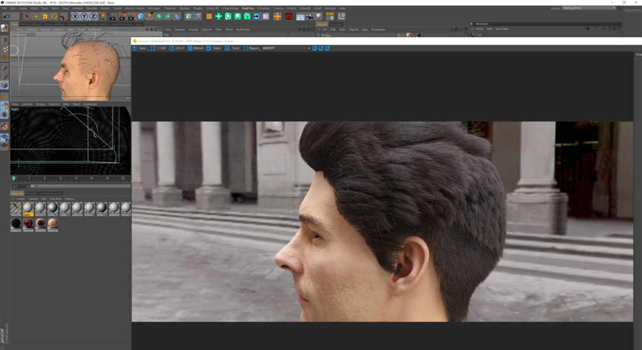Open the Corona menu in Materials panel

click(33, 199)
